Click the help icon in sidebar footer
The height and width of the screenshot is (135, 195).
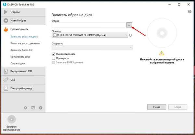[x=41, y=108]
